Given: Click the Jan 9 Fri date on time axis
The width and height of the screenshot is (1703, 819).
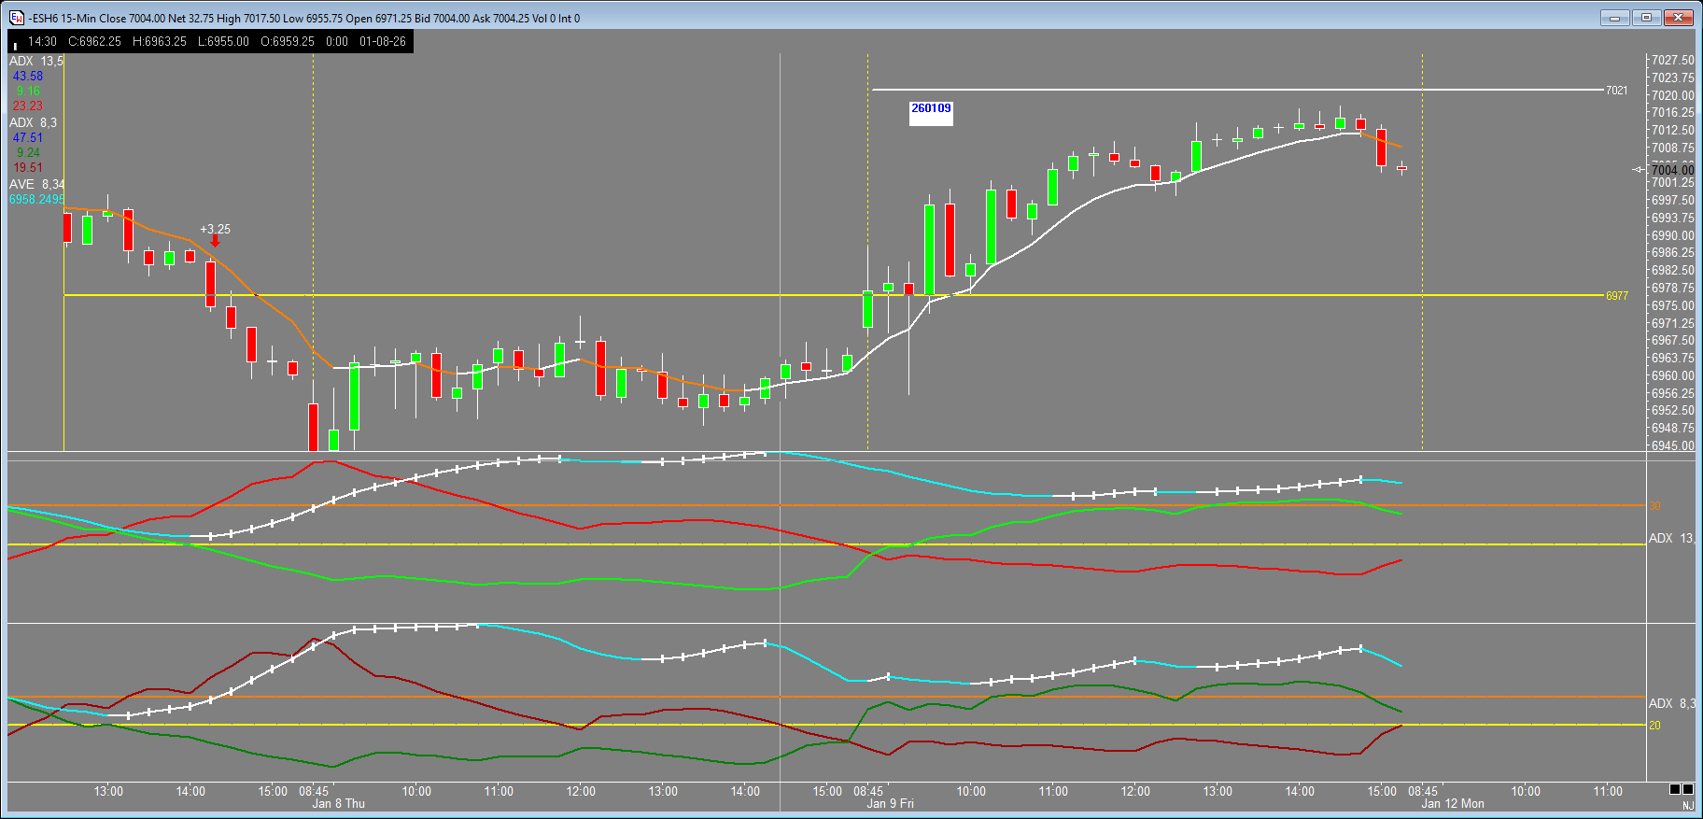Looking at the screenshot, I should point(890,803).
